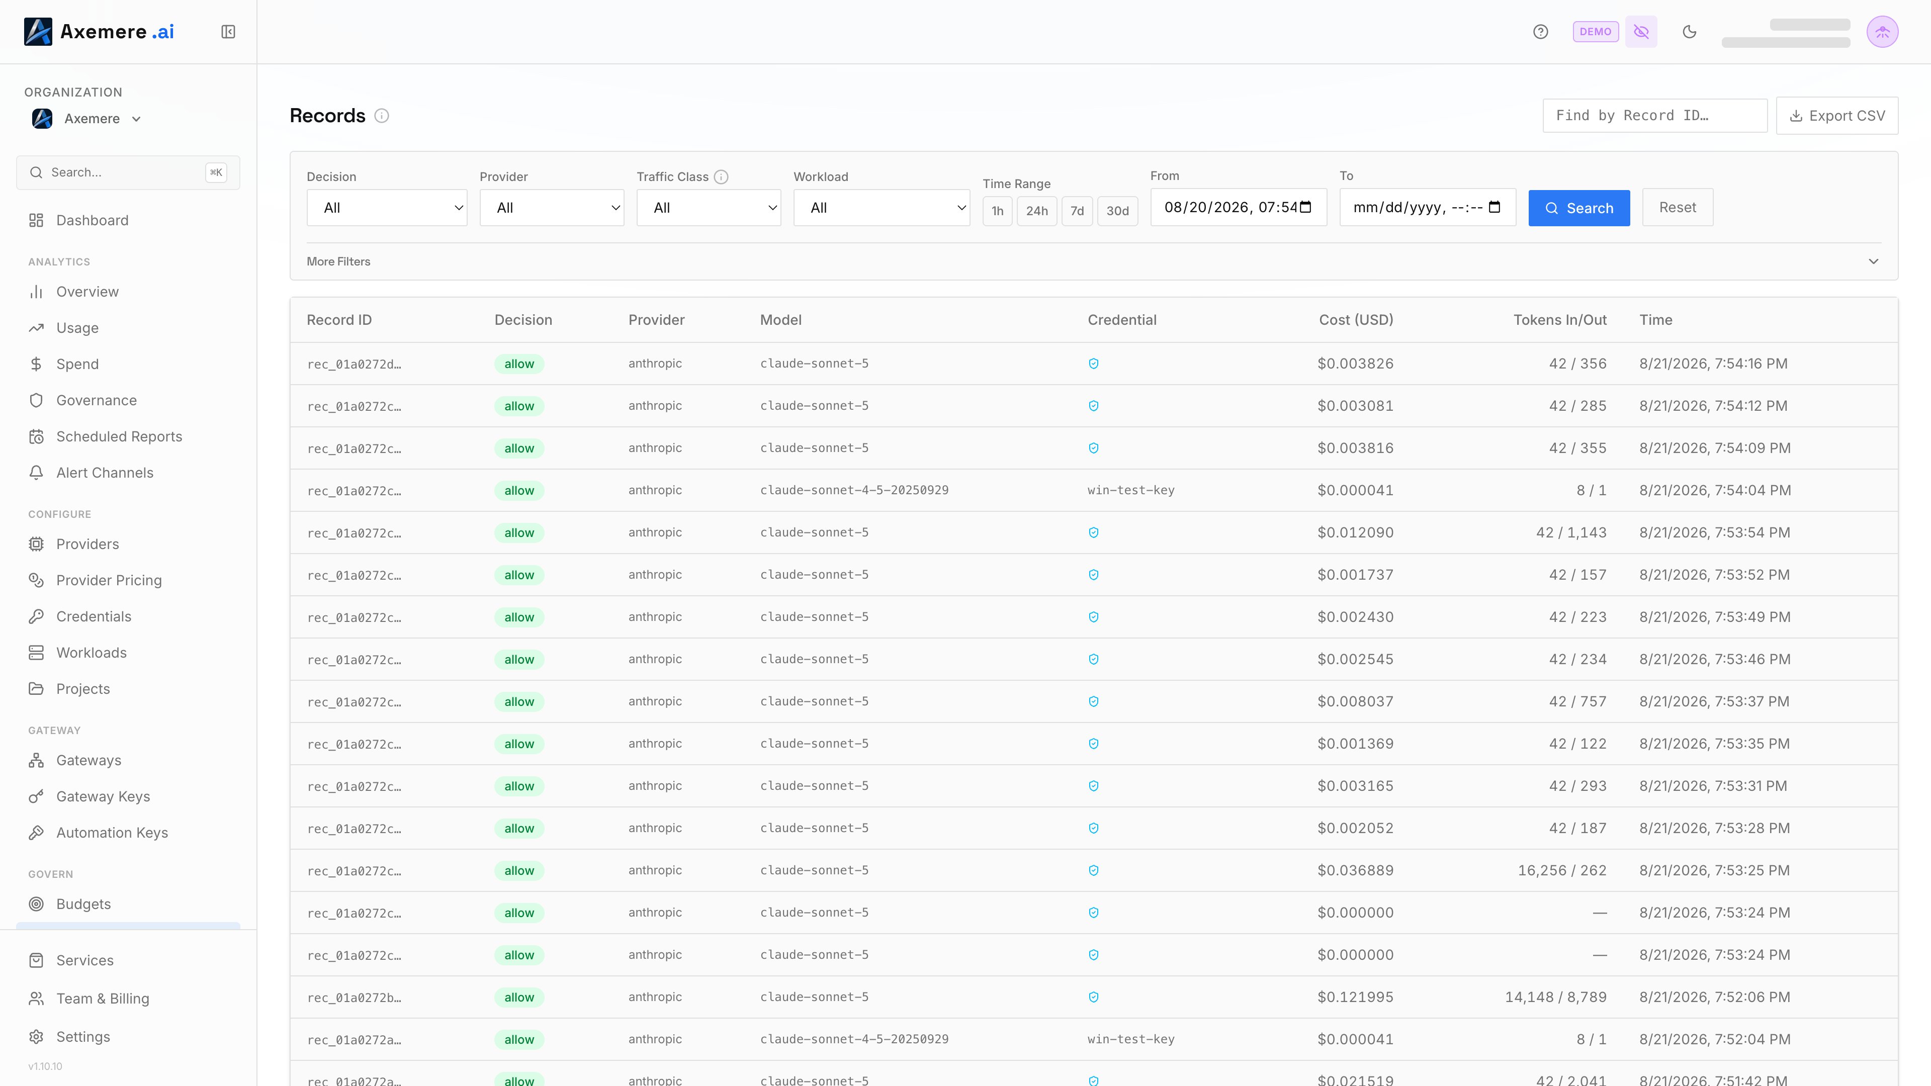
Task: Open Workloads page
Action: click(x=128, y=653)
